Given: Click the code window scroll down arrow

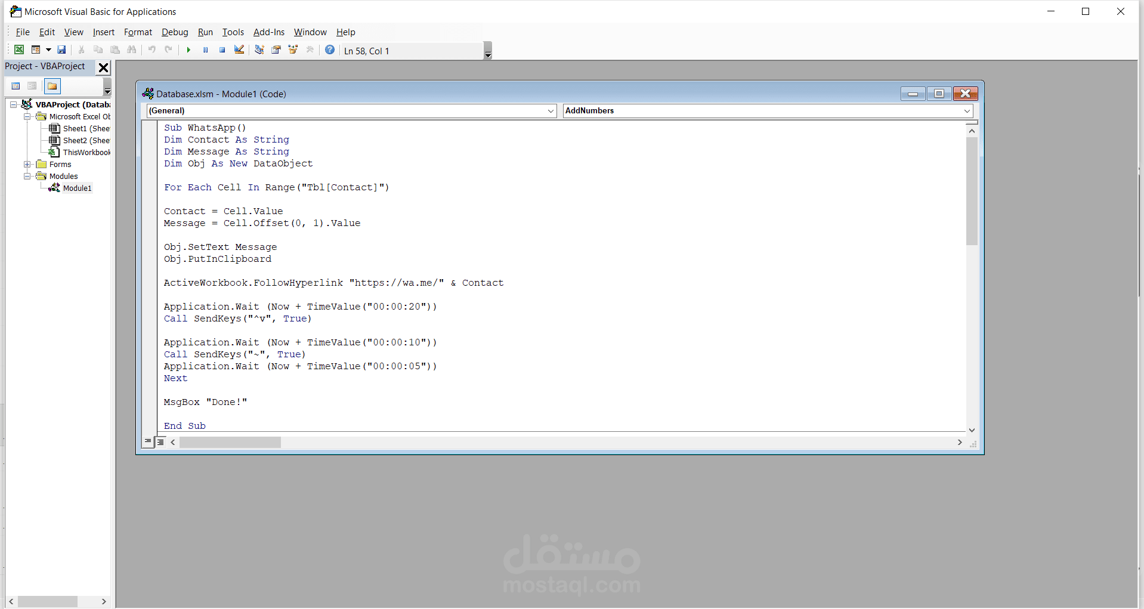Looking at the screenshot, I should 972,430.
